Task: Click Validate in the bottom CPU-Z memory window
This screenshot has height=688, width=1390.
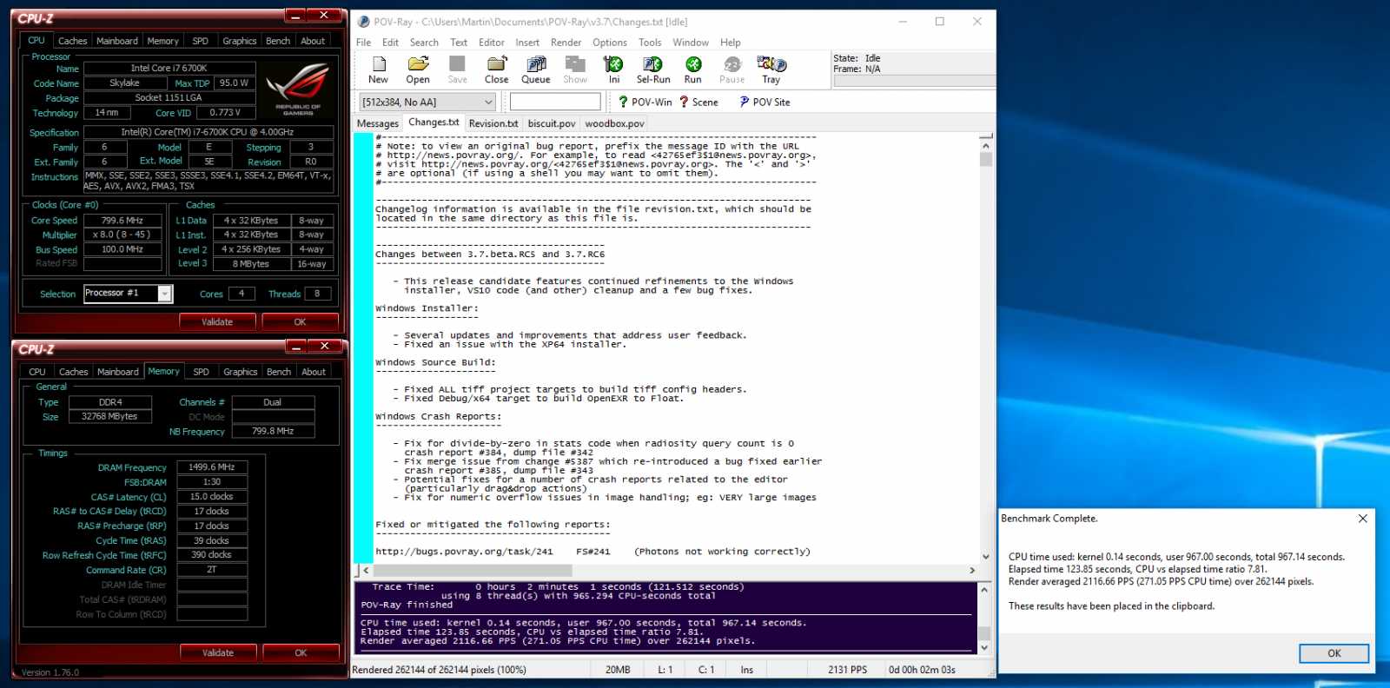Action: (x=218, y=652)
